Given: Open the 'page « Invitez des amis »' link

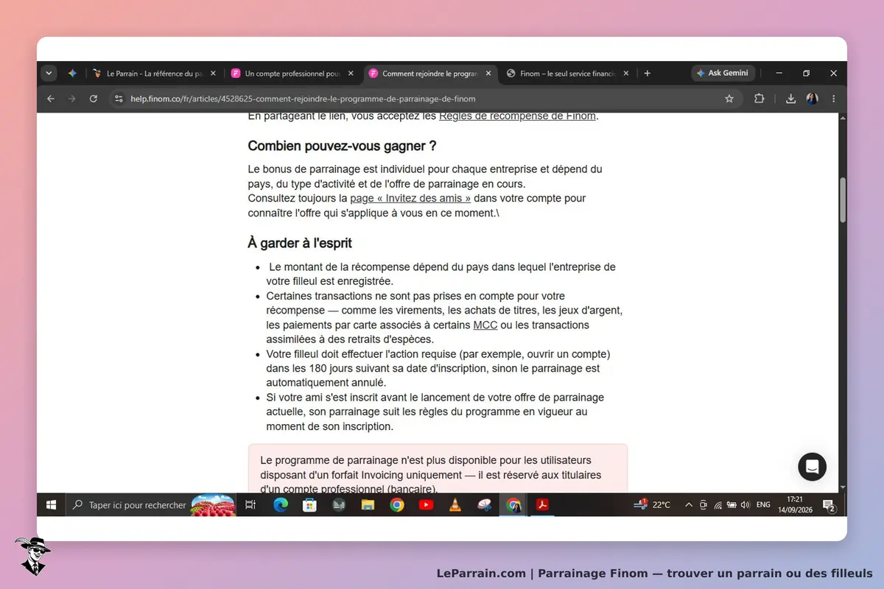Looking at the screenshot, I should [x=410, y=198].
